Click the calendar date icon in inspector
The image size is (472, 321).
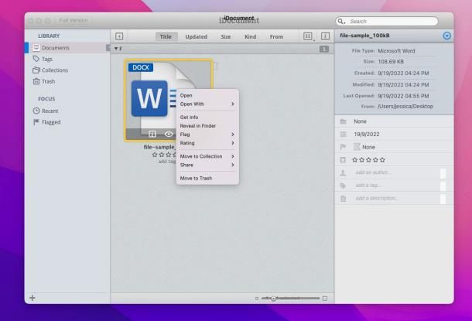pyautogui.click(x=343, y=134)
